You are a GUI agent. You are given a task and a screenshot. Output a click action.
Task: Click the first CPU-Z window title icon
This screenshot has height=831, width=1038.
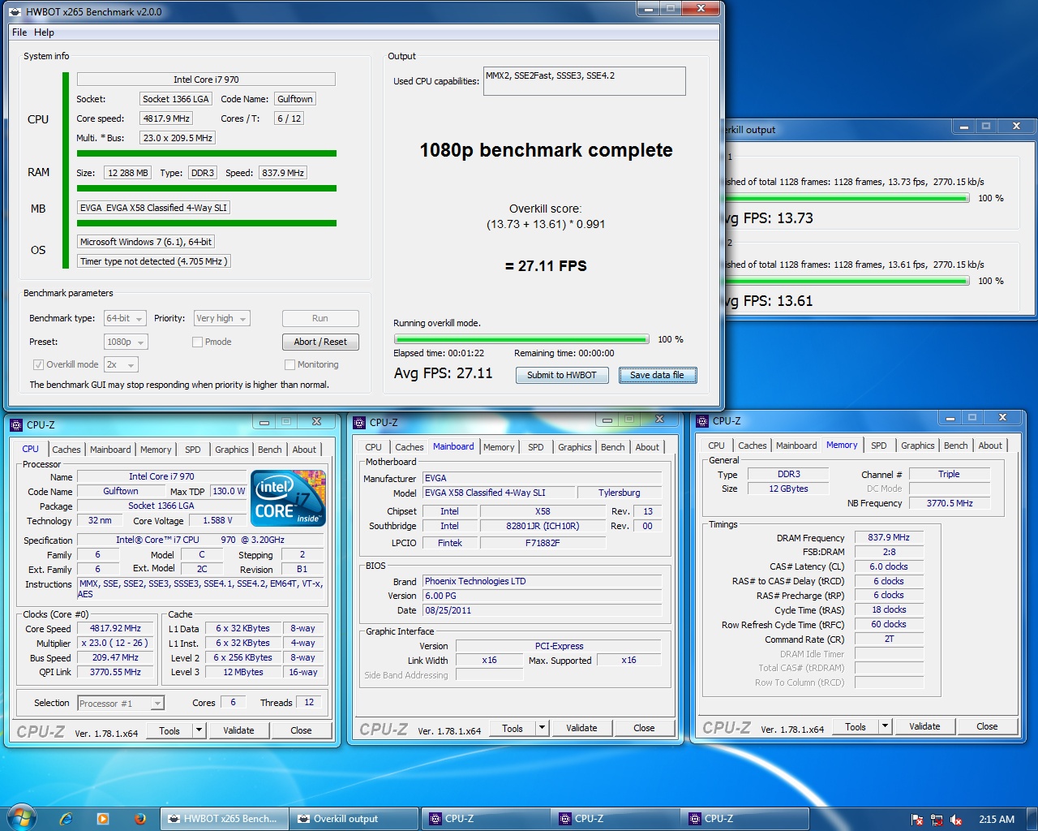[x=15, y=424]
